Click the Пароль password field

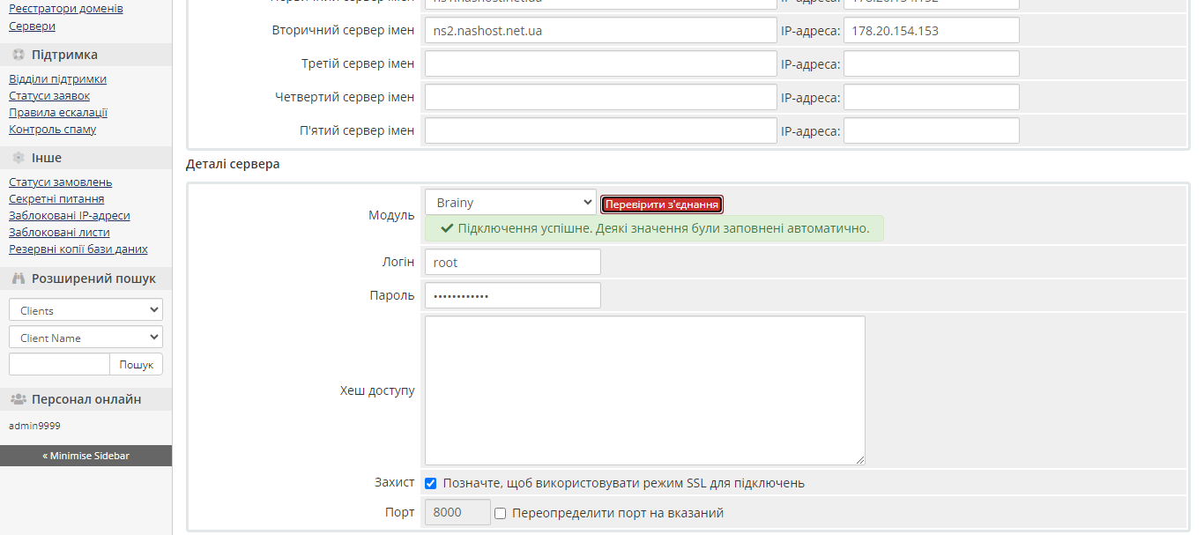click(511, 295)
